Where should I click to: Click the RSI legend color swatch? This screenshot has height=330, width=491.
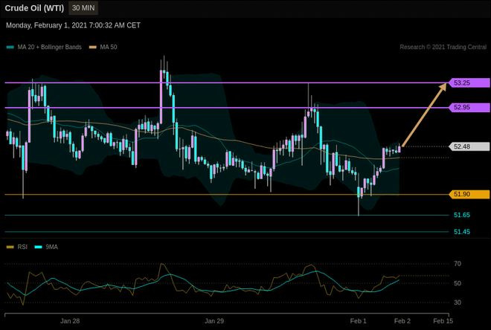point(10,247)
